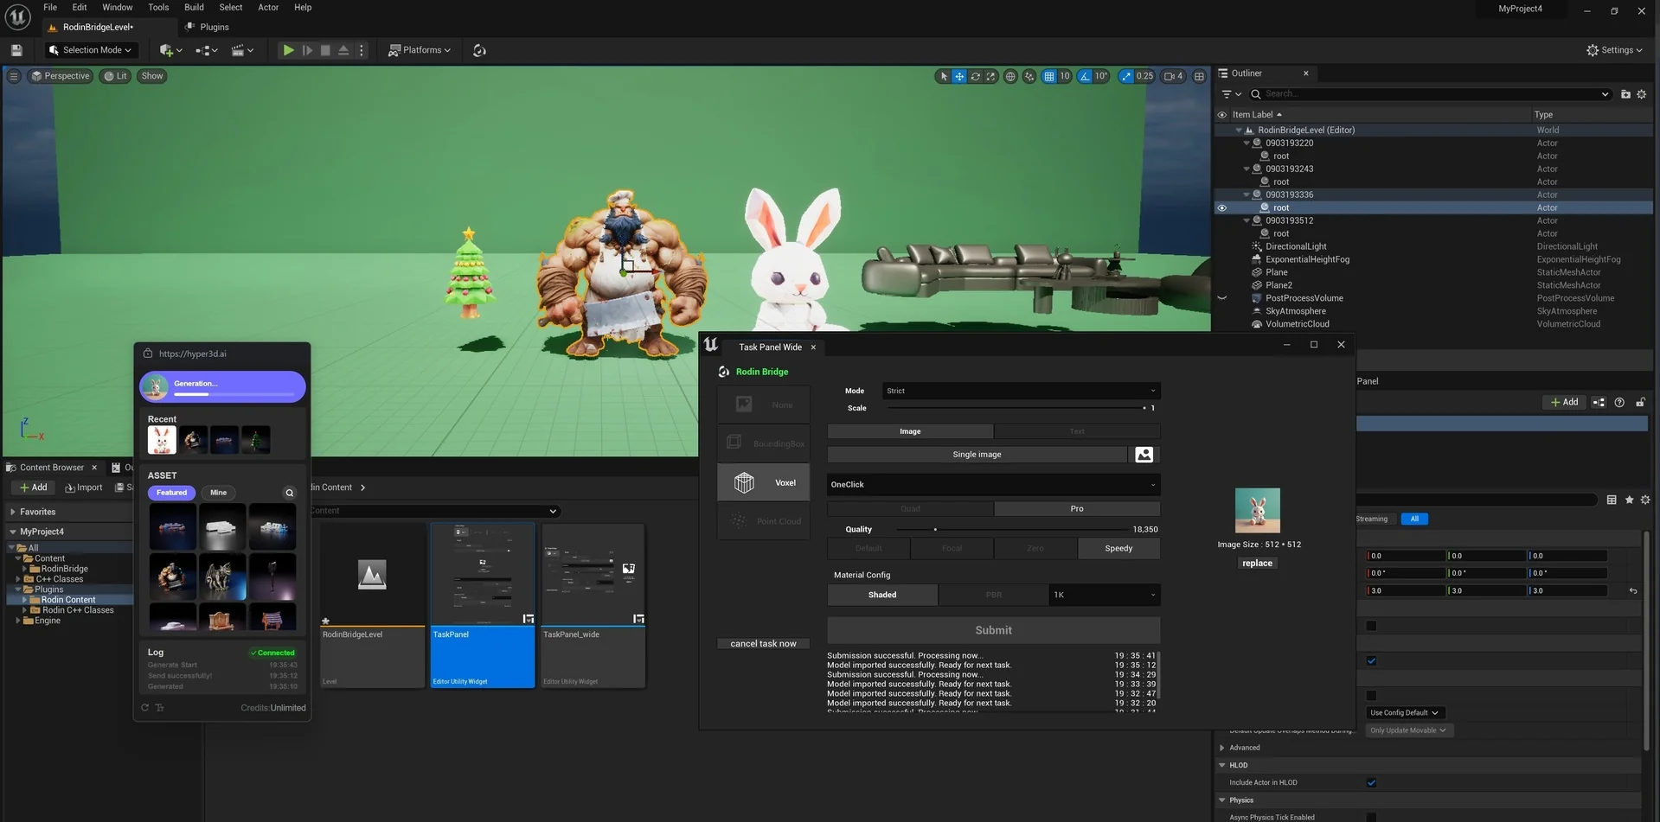Toggle the Include Actor in HLOD checkbox
The height and width of the screenshot is (822, 1660).
tap(1371, 782)
